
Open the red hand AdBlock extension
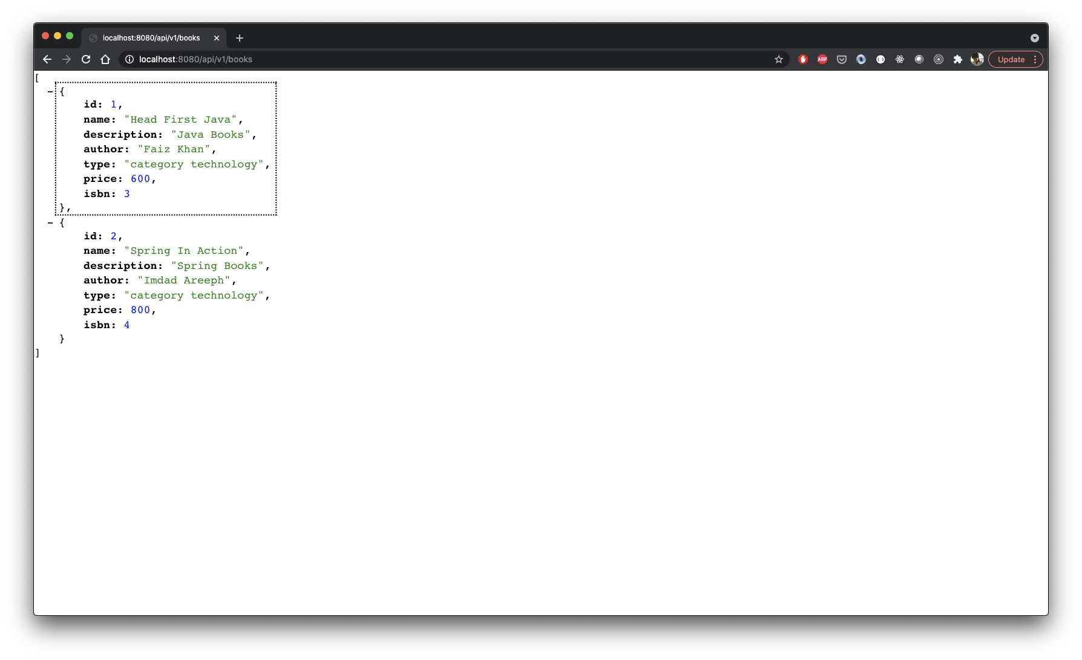pyautogui.click(x=803, y=59)
